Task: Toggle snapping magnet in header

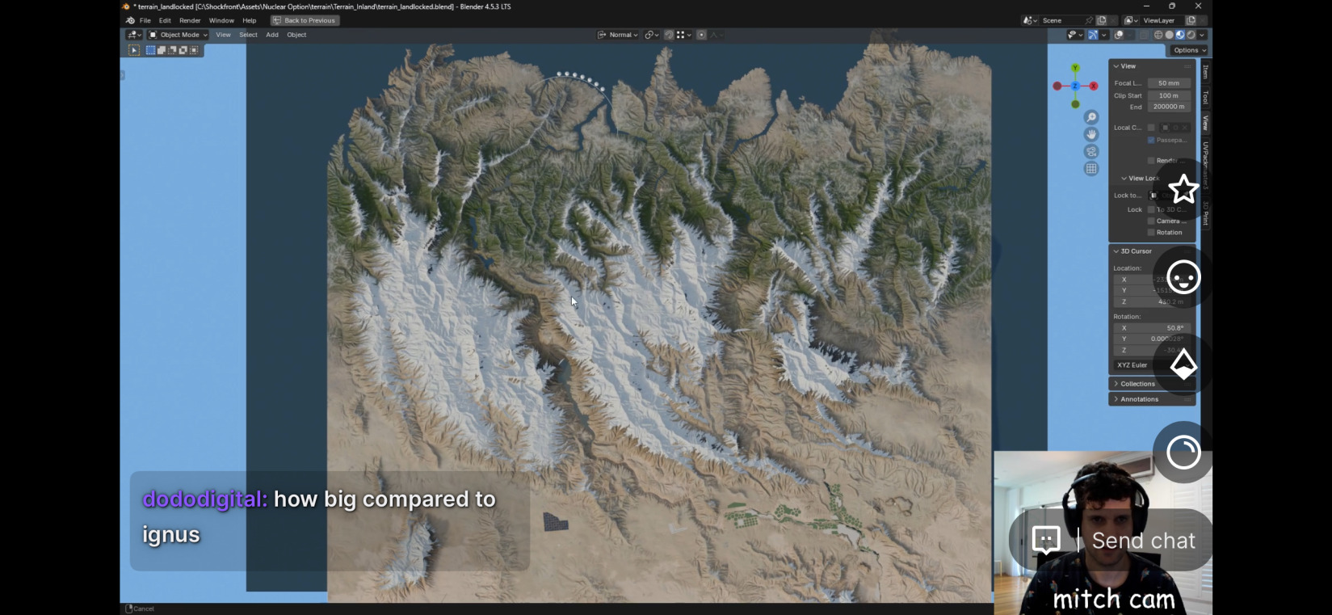Action: pos(669,35)
